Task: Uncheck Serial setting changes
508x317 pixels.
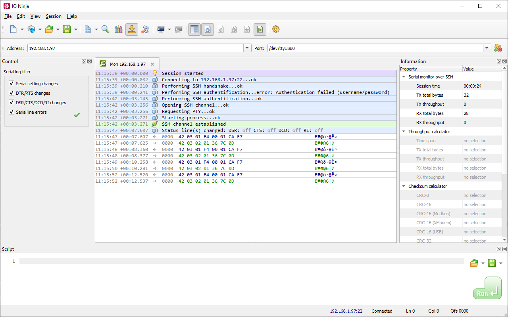Action: 12,84
